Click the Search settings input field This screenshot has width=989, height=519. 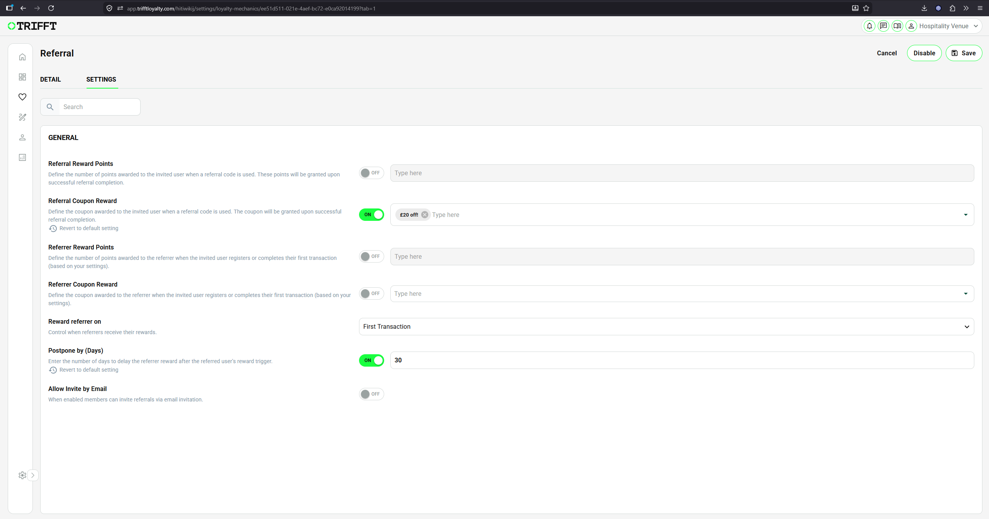(99, 107)
